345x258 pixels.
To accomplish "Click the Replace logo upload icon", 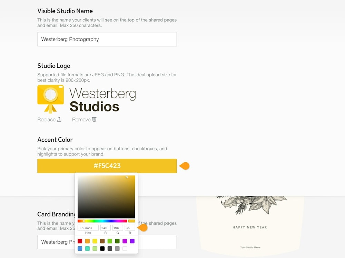I will point(59,119).
